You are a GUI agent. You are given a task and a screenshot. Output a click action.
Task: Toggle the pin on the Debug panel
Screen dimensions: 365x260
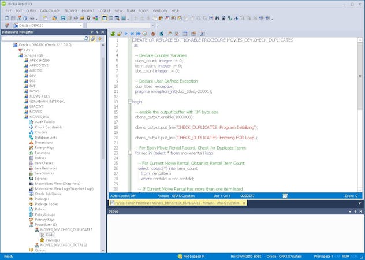pos(355,211)
